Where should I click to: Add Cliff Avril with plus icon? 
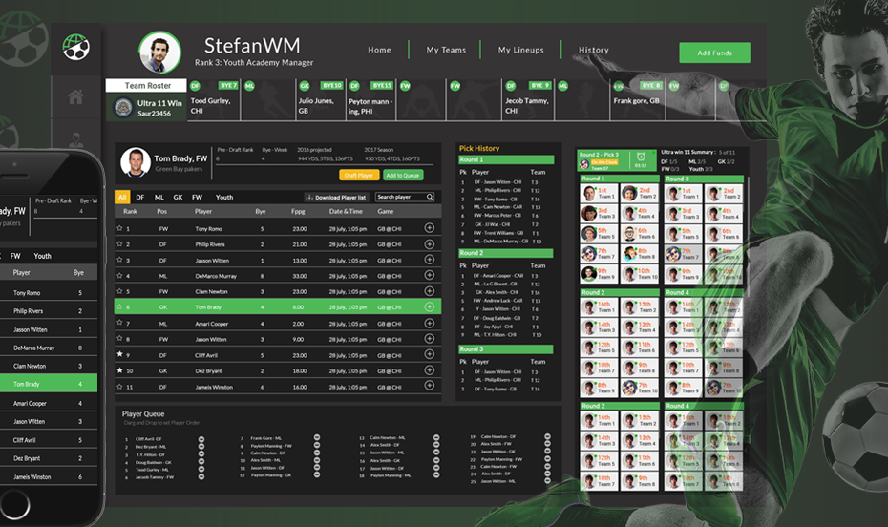point(430,354)
